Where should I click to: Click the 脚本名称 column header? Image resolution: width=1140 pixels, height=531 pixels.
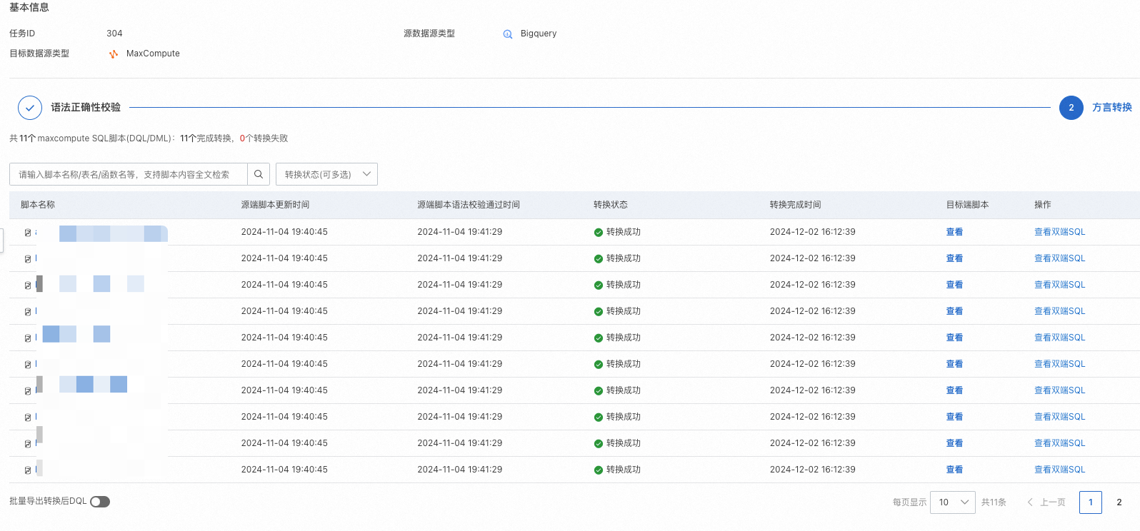pyautogui.click(x=38, y=205)
